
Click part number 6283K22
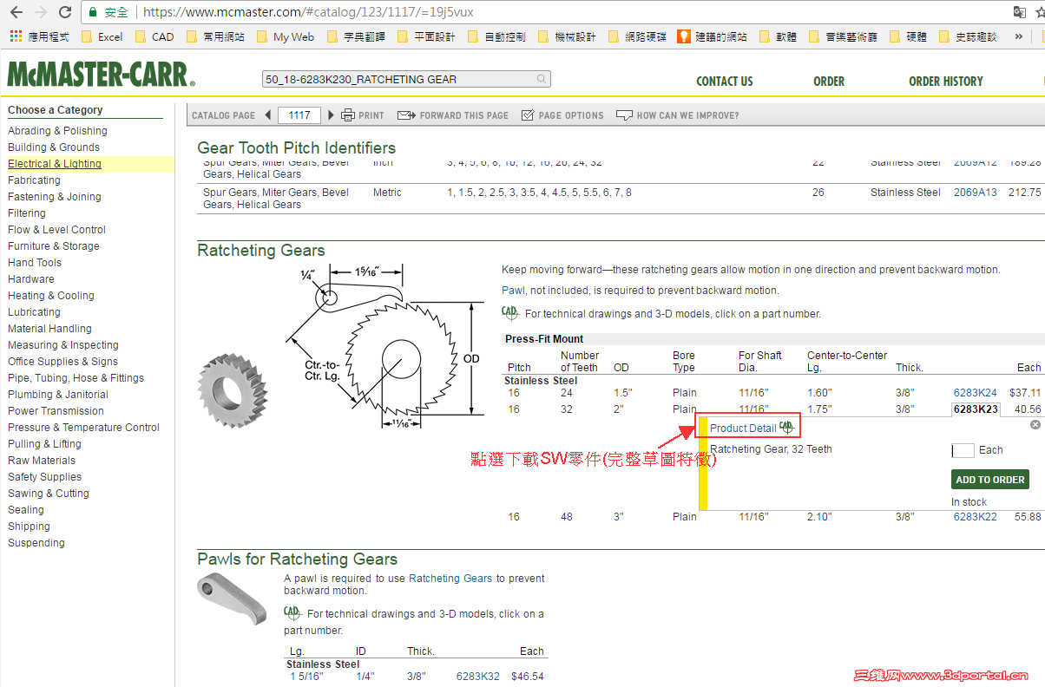tap(976, 517)
